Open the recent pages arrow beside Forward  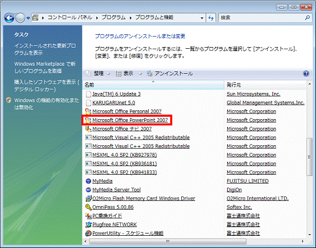(28, 18)
